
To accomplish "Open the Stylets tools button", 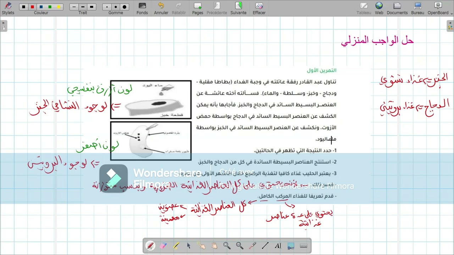I will point(8,8).
